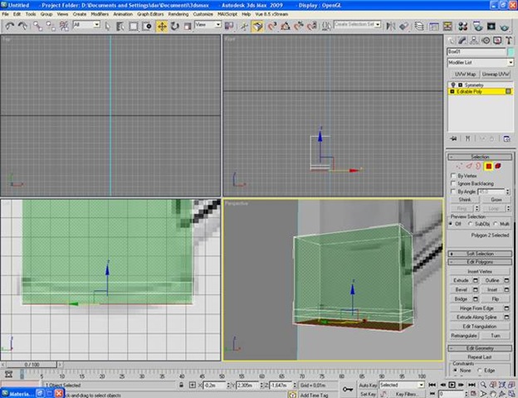
Task: Click the Select and Move tool
Action: click(x=162, y=26)
